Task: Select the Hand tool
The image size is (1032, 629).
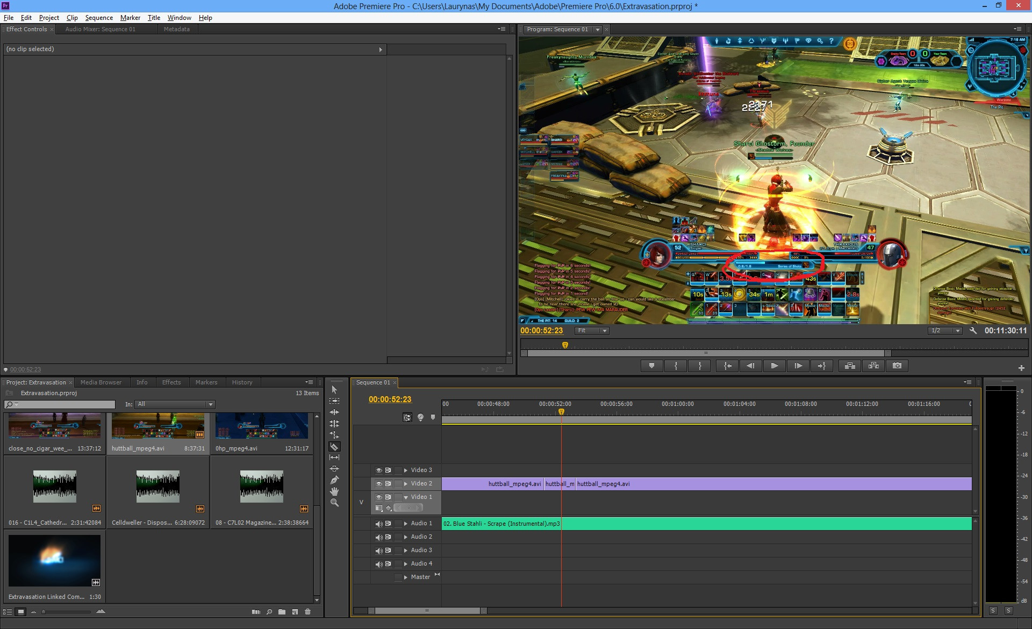Action: pos(334,491)
